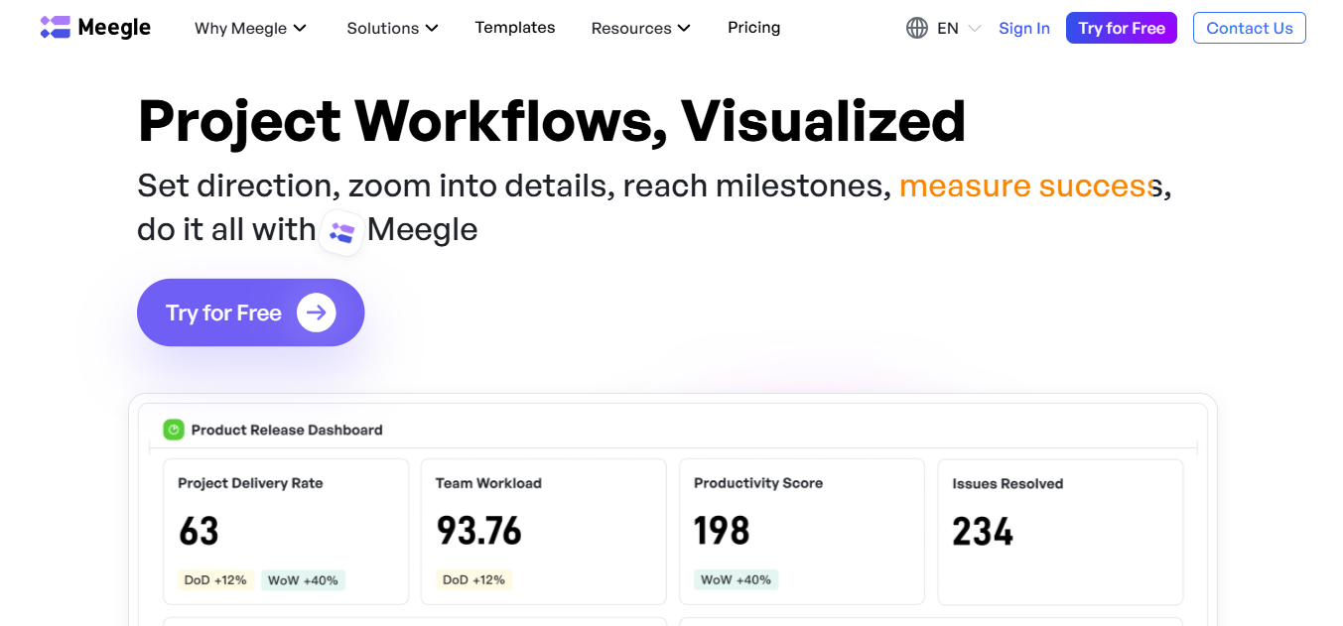The width and height of the screenshot is (1343, 626).
Task: Expand the Resources dropdown menu
Action: tap(640, 28)
